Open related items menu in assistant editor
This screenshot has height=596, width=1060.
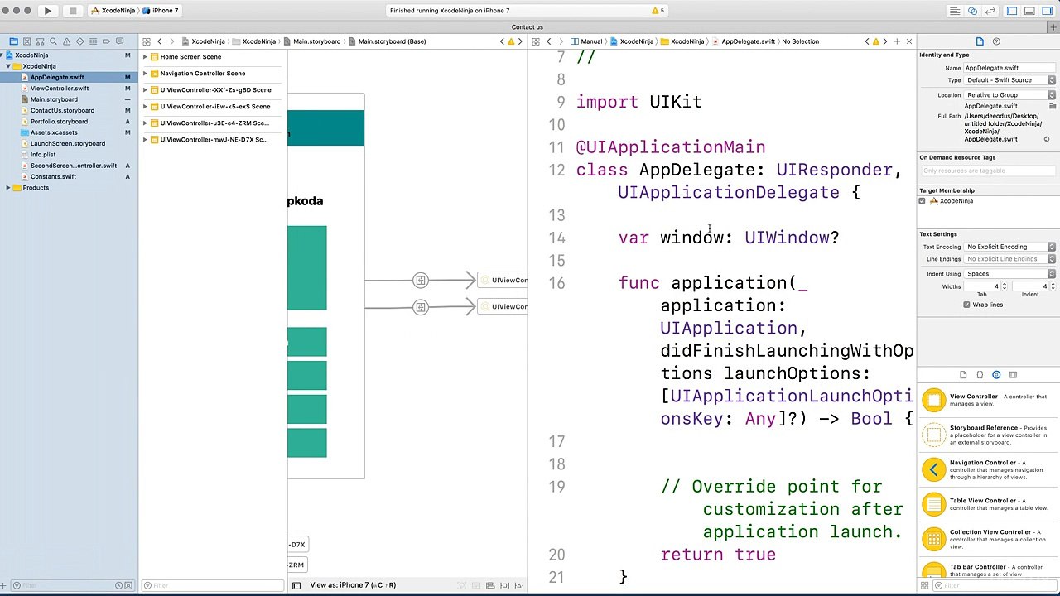tap(536, 41)
